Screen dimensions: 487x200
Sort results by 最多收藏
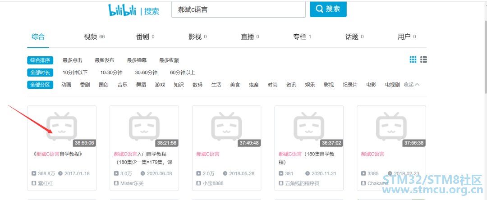169,60
